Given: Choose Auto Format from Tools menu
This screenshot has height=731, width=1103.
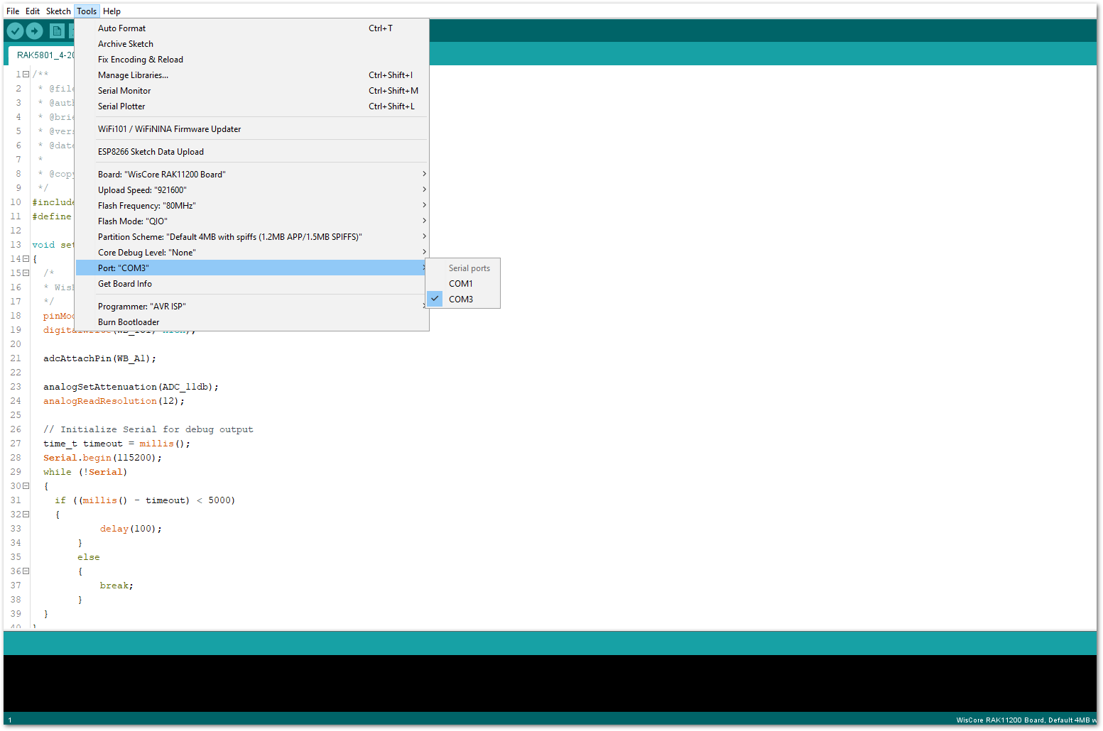Looking at the screenshot, I should (252, 28).
